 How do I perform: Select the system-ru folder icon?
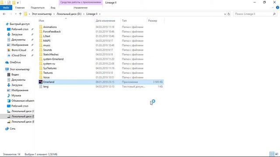point(41,64)
